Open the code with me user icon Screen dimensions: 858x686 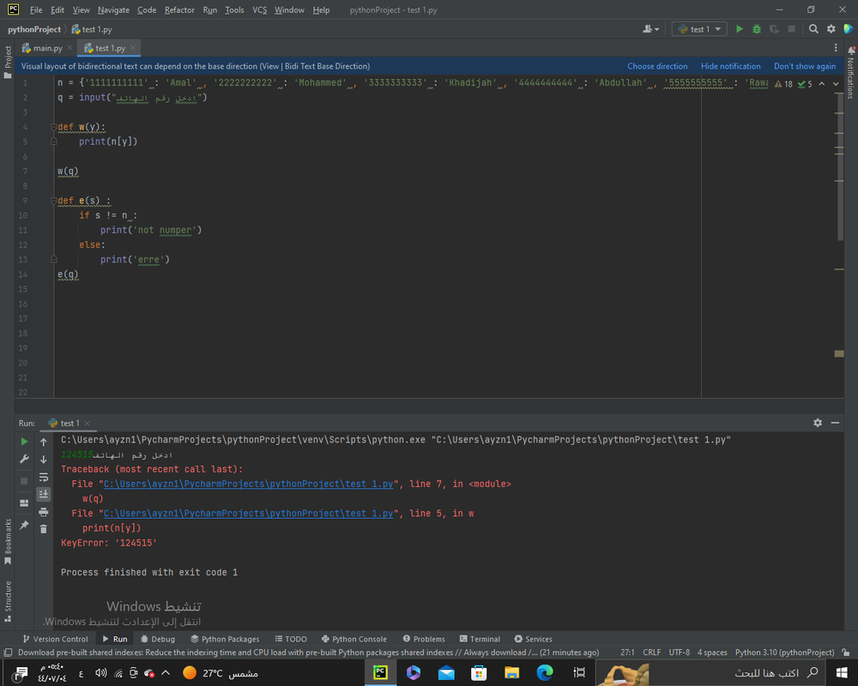[x=650, y=29]
